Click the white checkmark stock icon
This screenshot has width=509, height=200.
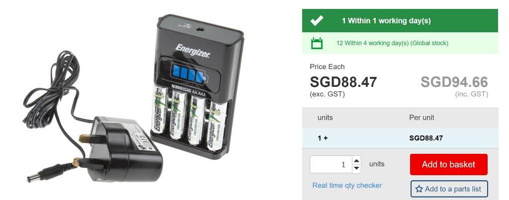[x=317, y=20]
